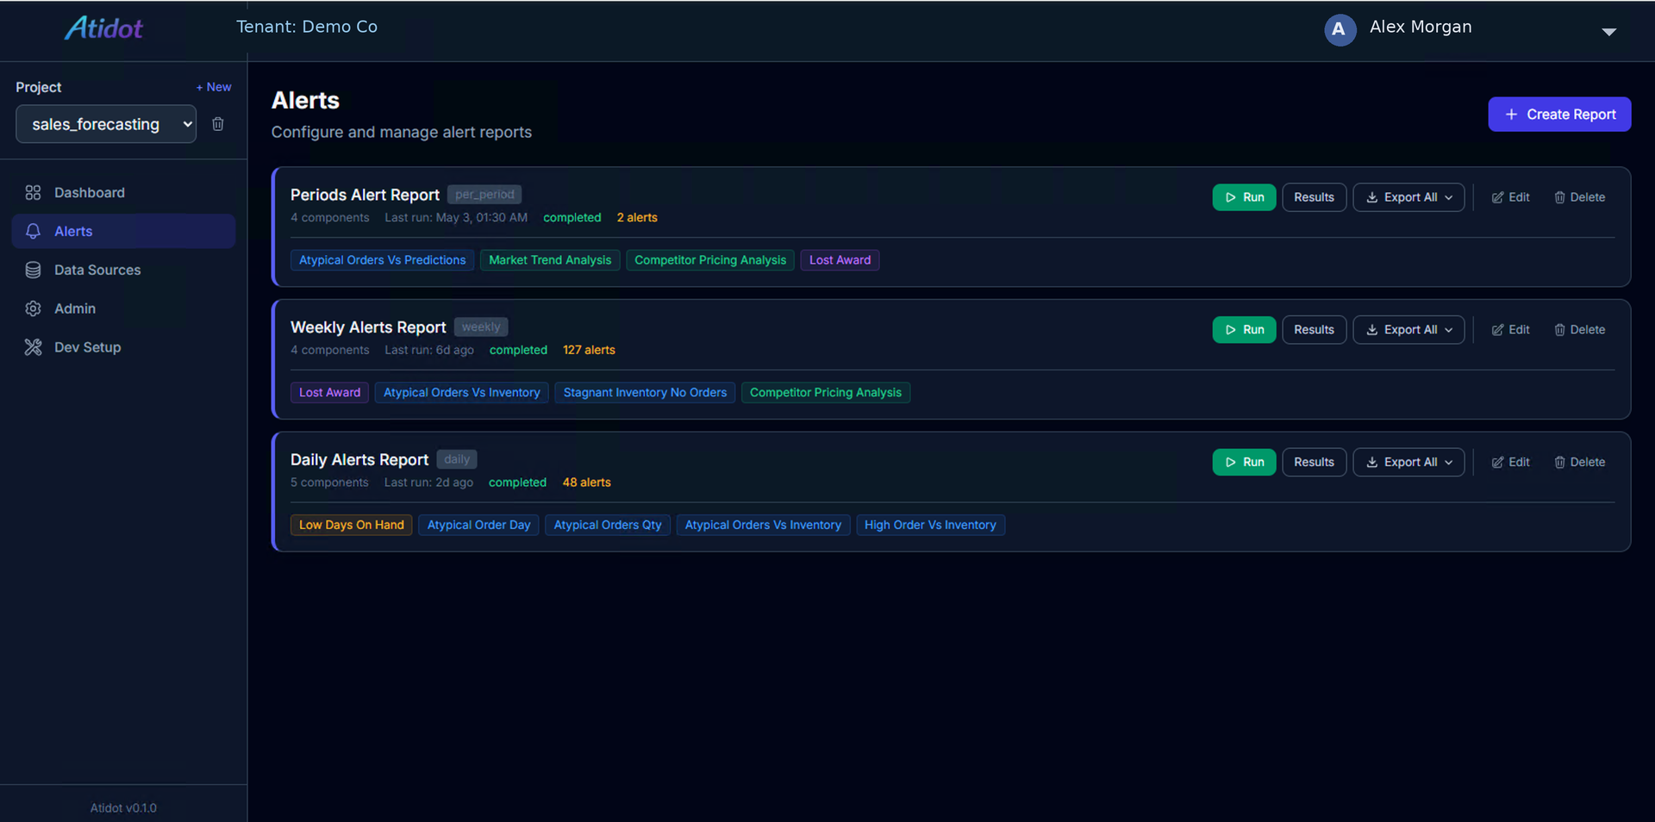The height and width of the screenshot is (822, 1655).
Task: Open Dashboard in the sidebar
Action: click(123, 193)
